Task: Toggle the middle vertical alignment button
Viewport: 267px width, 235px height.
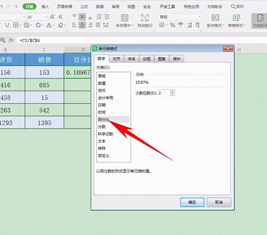Action: tap(82, 17)
